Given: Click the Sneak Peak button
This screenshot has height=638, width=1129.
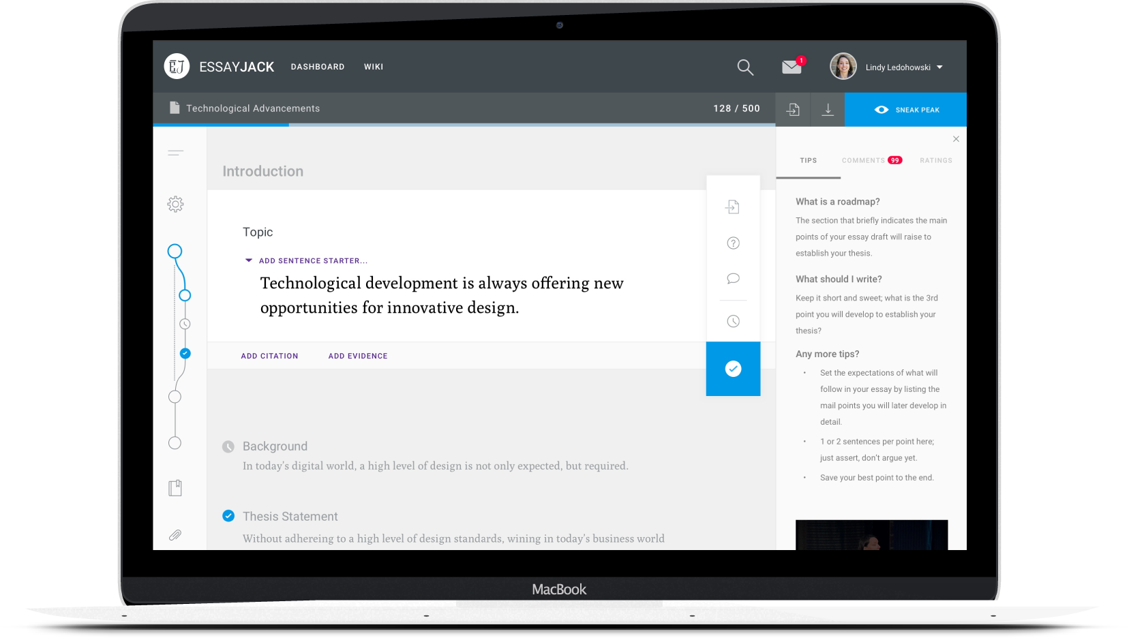Looking at the screenshot, I should [905, 109].
